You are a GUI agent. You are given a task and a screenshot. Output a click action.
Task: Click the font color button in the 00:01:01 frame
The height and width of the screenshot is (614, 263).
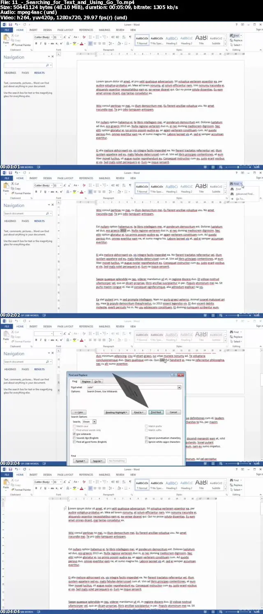pyautogui.click(x=82, y=43)
